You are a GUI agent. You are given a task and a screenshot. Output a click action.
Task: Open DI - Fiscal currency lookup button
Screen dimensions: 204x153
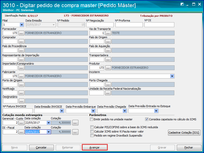(x=21, y=132)
